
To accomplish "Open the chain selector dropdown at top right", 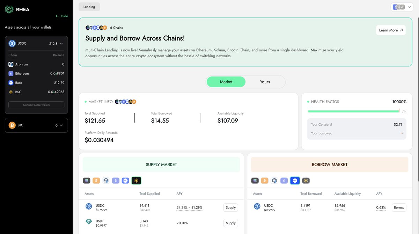I will click(x=402, y=7).
